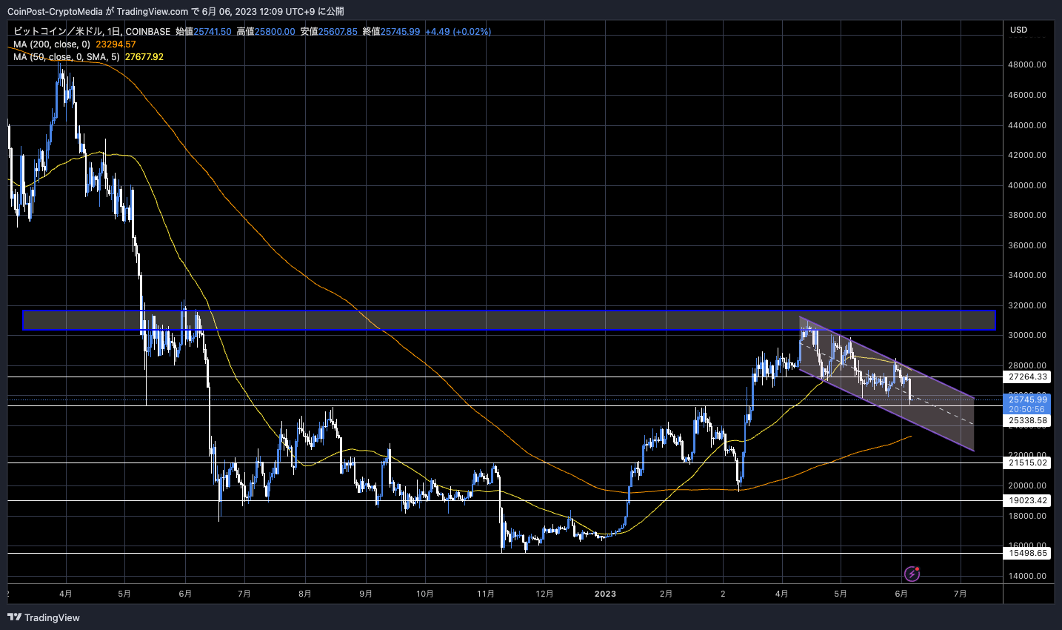This screenshot has height=630, width=1062.
Task: Click the TradingView logo at bottom
Action: point(44,617)
